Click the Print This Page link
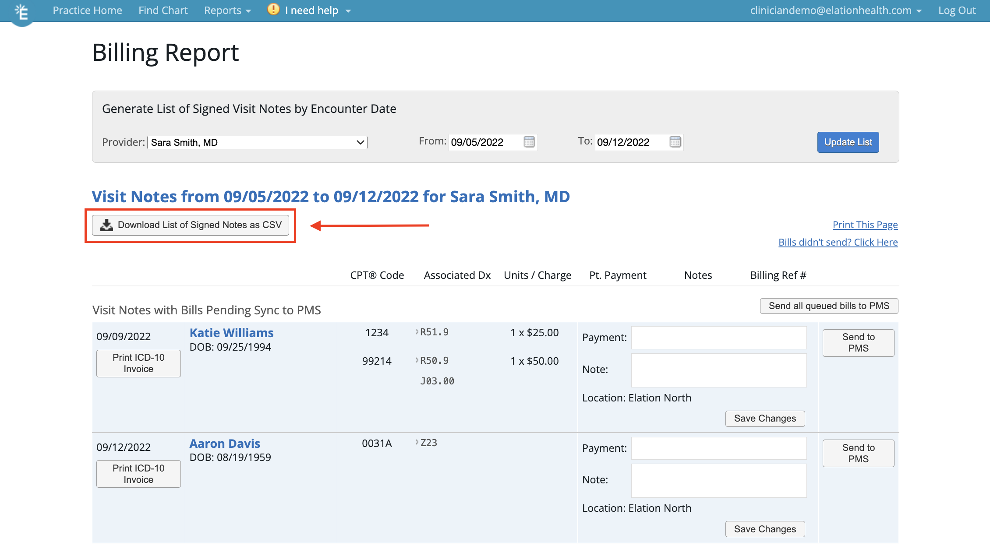The image size is (990, 556). [x=865, y=224]
